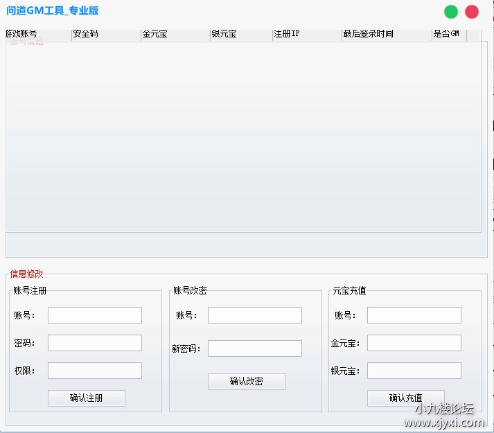Click the 新密码 input field
The height and width of the screenshot is (433, 494).
click(x=255, y=348)
